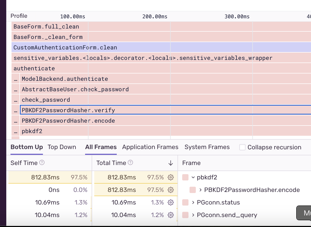This screenshot has height=227, width=311.
Task: Select the Application Frames tab
Action: pyautogui.click(x=150, y=147)
